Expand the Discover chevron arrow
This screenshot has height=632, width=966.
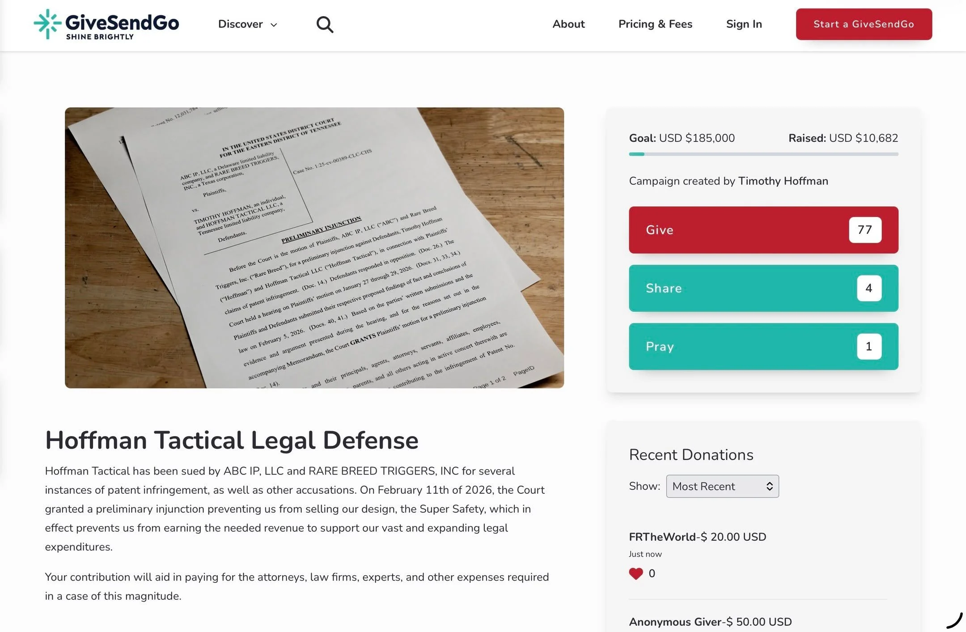point(273,25)
